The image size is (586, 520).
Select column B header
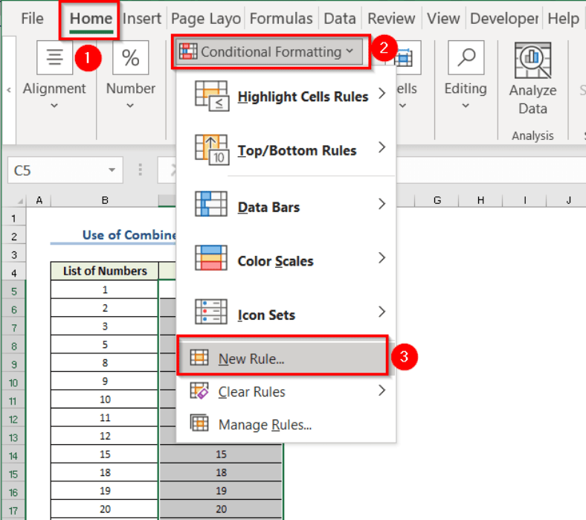pyautogui.click(x=105, y=200)
